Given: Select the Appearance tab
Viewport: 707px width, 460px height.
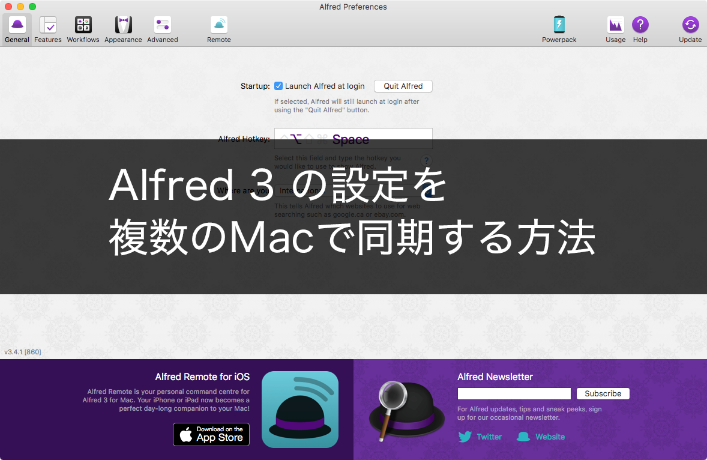Looking at the screenshot, I should click(x=123, y=30).
